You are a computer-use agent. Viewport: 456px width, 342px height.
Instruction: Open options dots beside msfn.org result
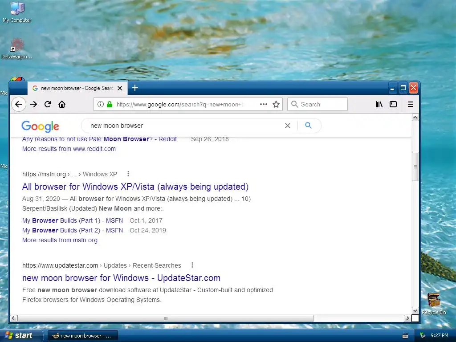tap(128, 174)
